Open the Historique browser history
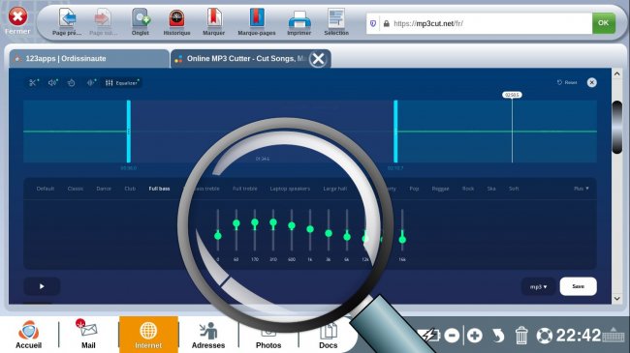Image resolution: width=630 pixels, height=353 pixels. point(176,22)
